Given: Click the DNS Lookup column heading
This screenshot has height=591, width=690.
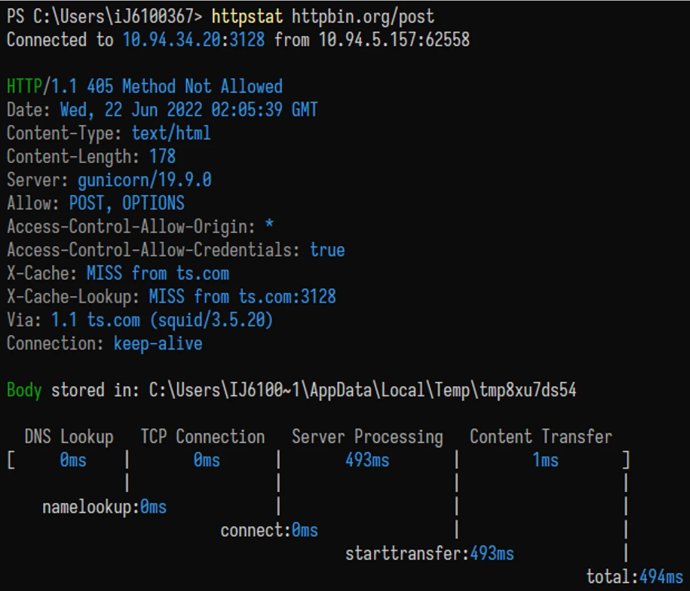Looking at the screenshot, I should [69, 437].
